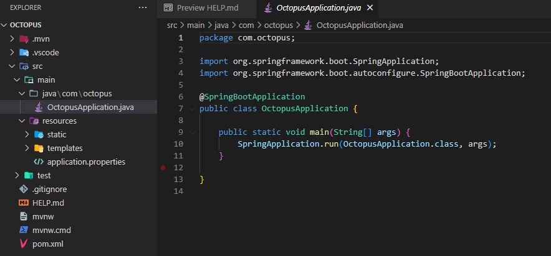Click the pom.xml Maven icon
The width and height of the screenshot is (551, 256).
point(24,244)
